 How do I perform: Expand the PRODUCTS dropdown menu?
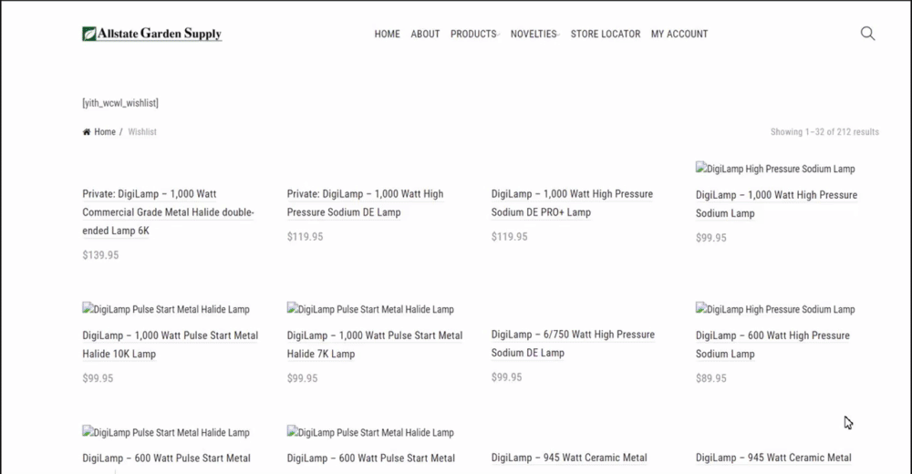(x=474, y=34)
